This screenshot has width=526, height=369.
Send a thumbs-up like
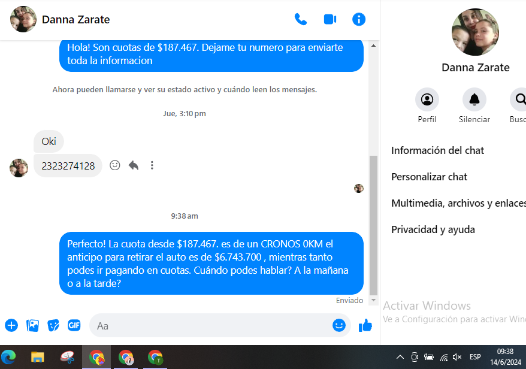pyautogui.click(x=365, y=325)
